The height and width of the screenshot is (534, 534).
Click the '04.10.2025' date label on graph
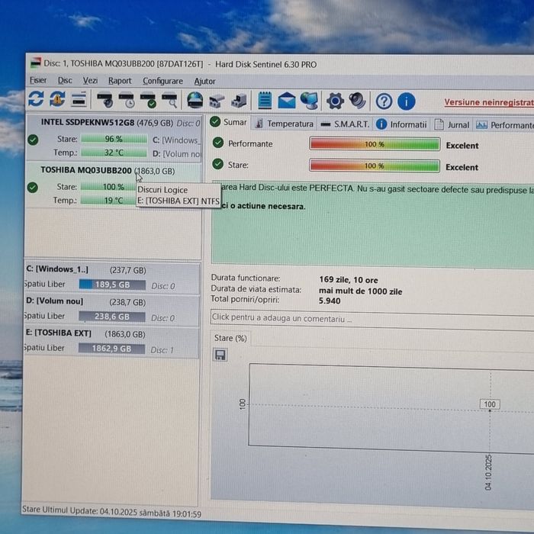[488, 472]
